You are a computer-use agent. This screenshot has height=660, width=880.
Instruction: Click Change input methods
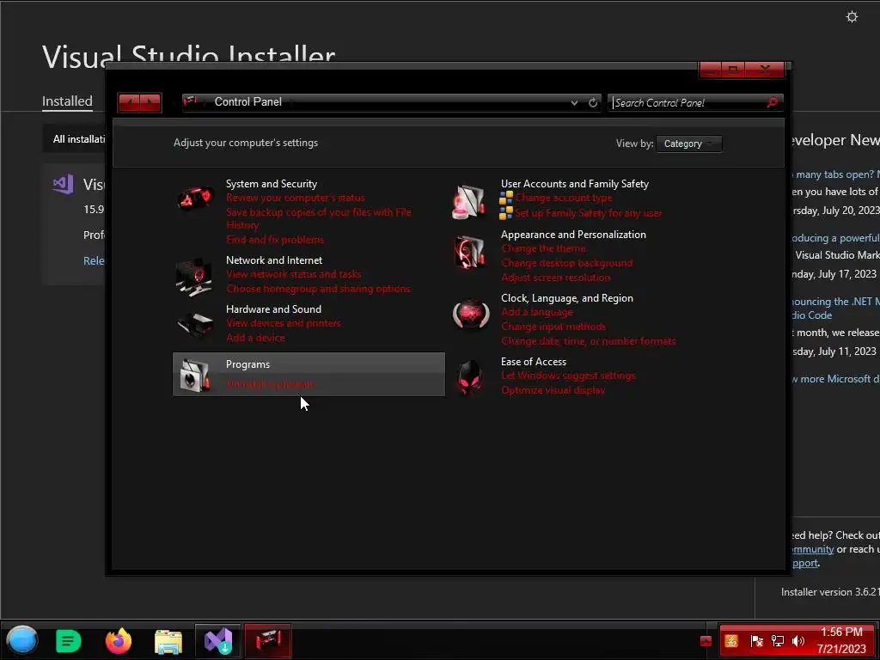click(x=553, y=326)
